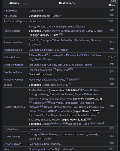The width and height of the screenshot is (120, 151).
Task: Open the Aeroméxico airline link
Action: click(10, 11)
